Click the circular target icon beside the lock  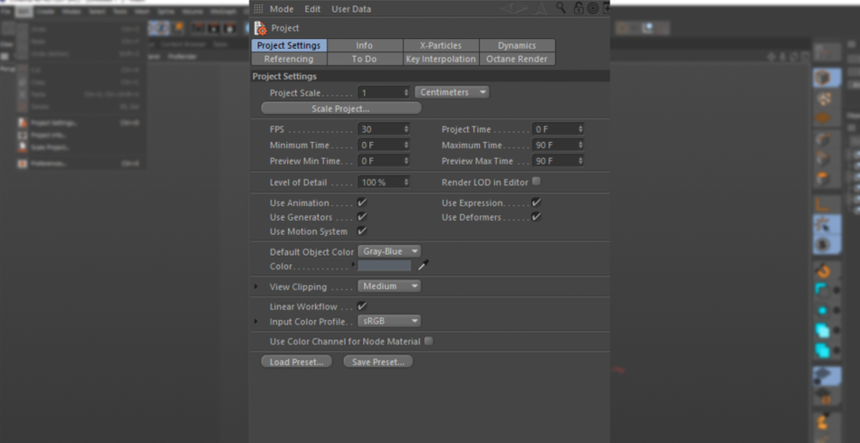593,7
